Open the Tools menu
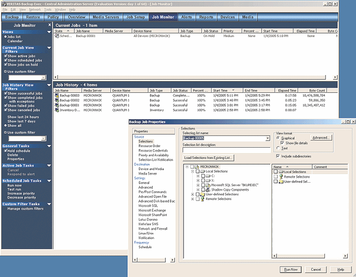Screen dimensions: 356x277 click(x=48, y=10)
